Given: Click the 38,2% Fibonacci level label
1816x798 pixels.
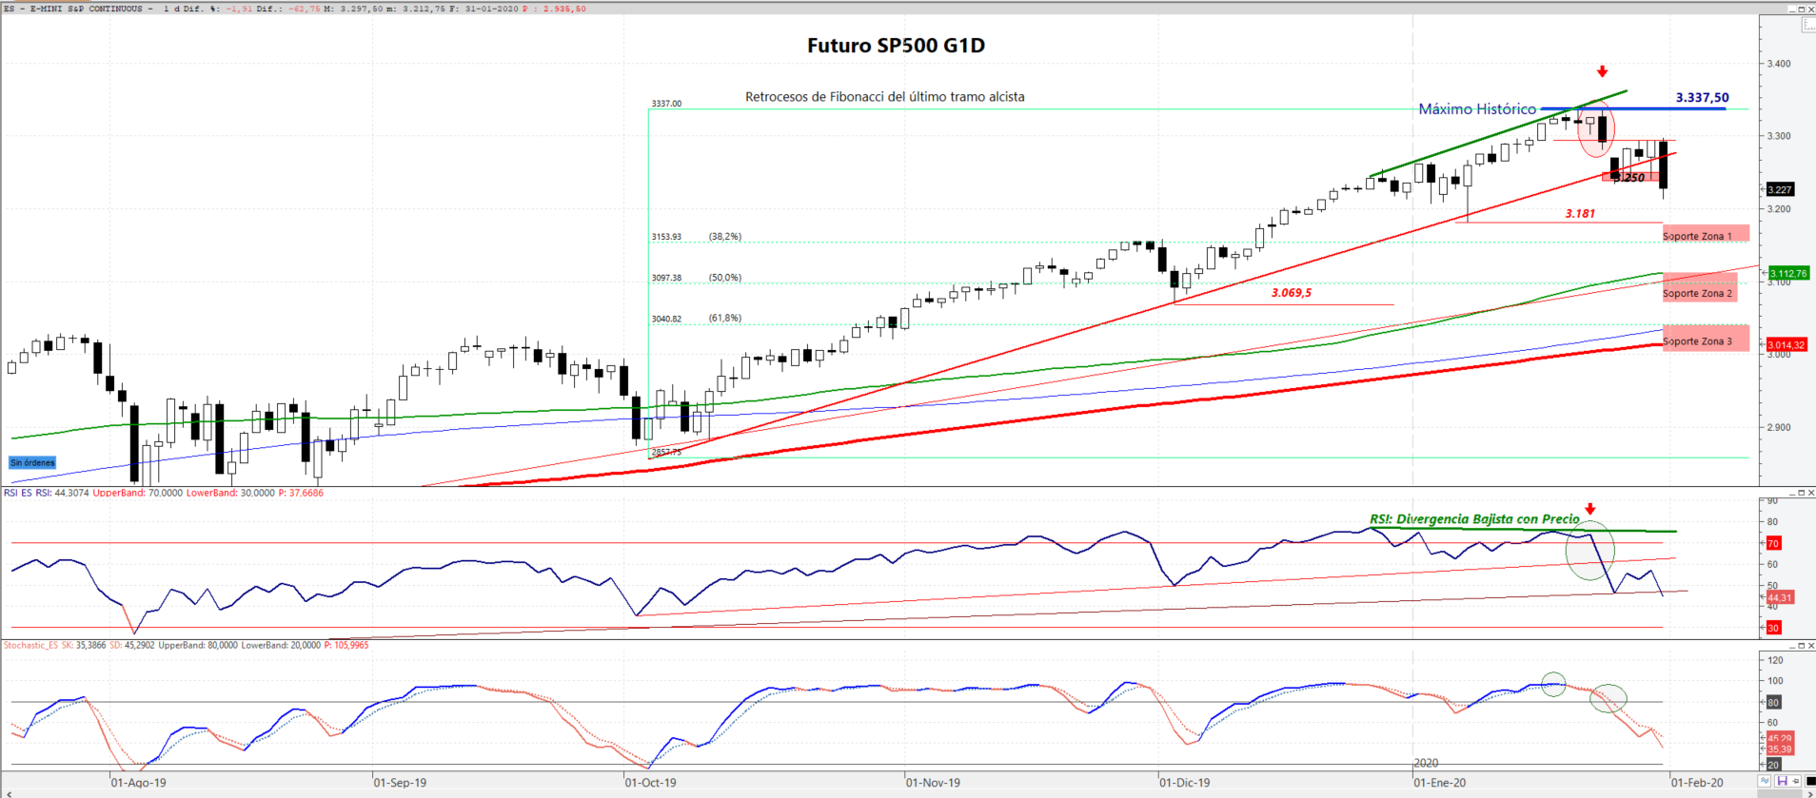Looking at the screenshot, I should (725, 237).
